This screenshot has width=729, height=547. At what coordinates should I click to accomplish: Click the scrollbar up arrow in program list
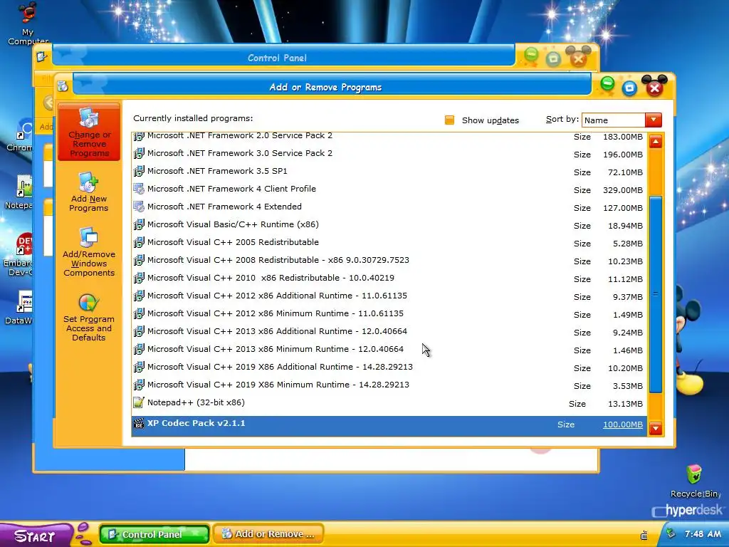656,142
